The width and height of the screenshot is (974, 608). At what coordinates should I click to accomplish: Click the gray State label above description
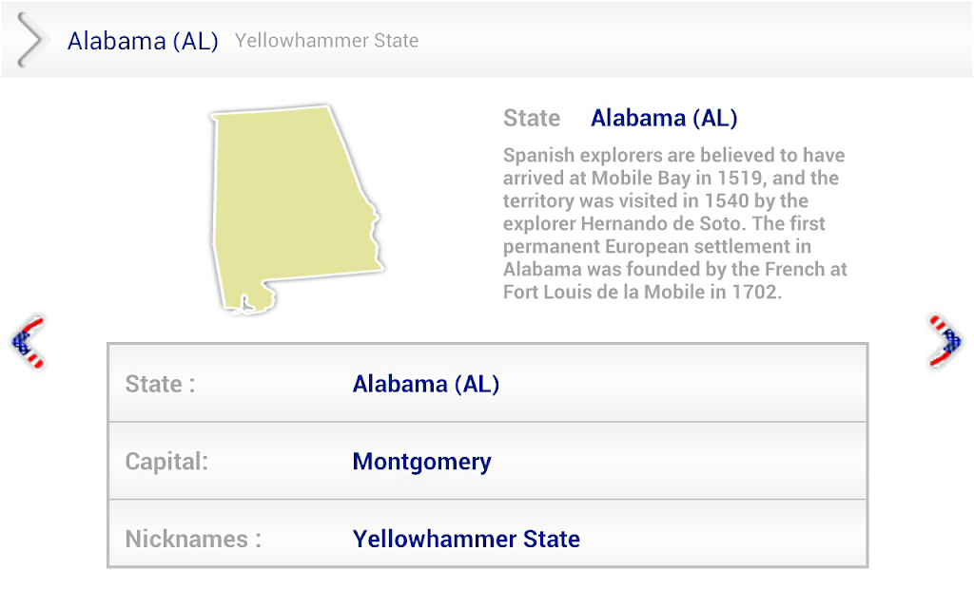(532, 118)
